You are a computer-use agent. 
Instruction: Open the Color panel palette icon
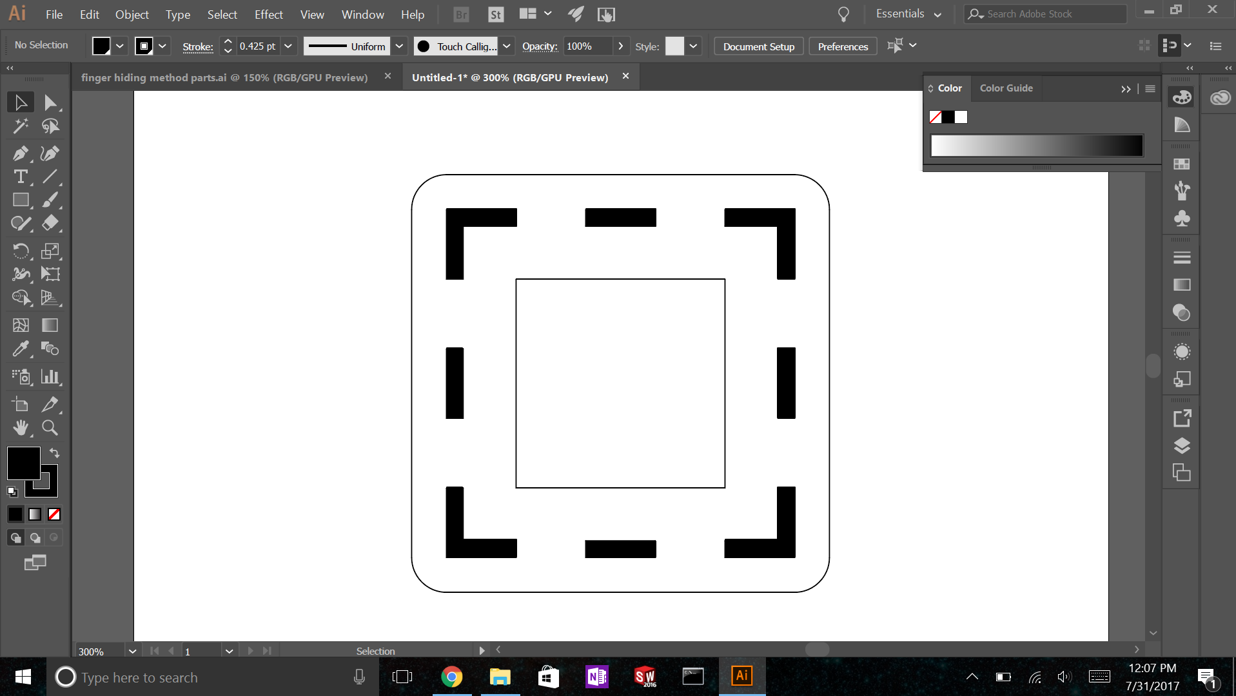pos(1181,97)
